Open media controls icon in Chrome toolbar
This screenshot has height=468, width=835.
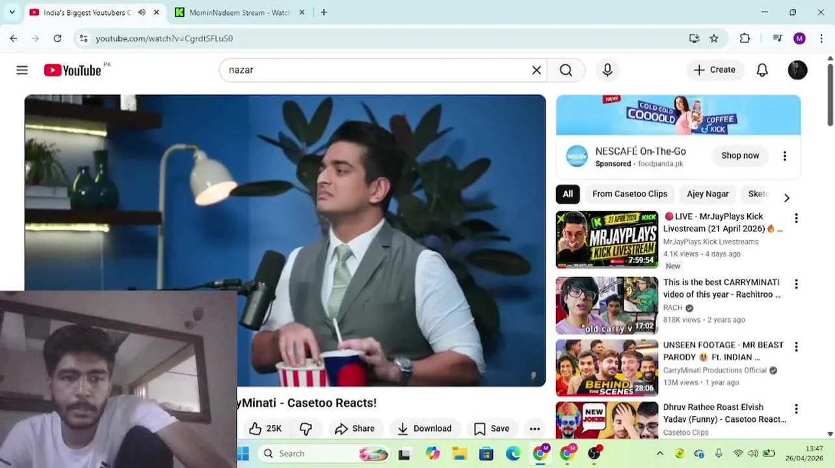[777, 38]
